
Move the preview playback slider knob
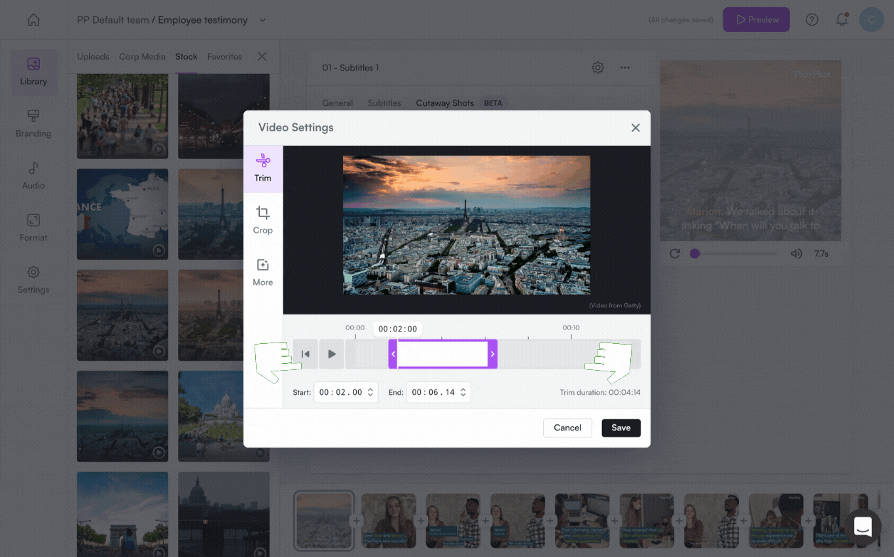pos(694,254)
